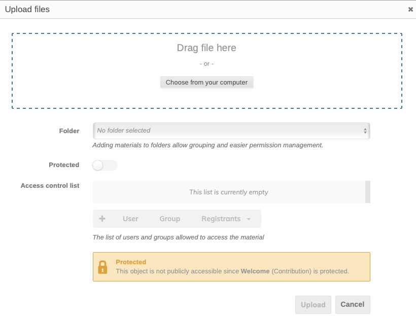Viewport: 416px width, 324px height.
Task: Click the orange 'Protected' warning heading
Action: pyautogui.click(x=131, y=262)
